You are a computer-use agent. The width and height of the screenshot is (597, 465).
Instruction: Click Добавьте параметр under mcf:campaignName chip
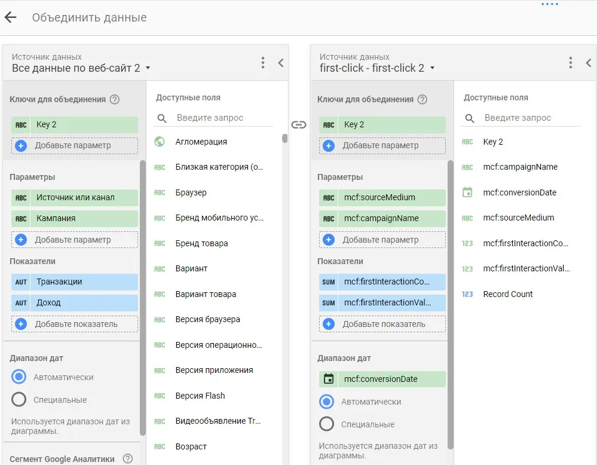[x=382, y=240]
